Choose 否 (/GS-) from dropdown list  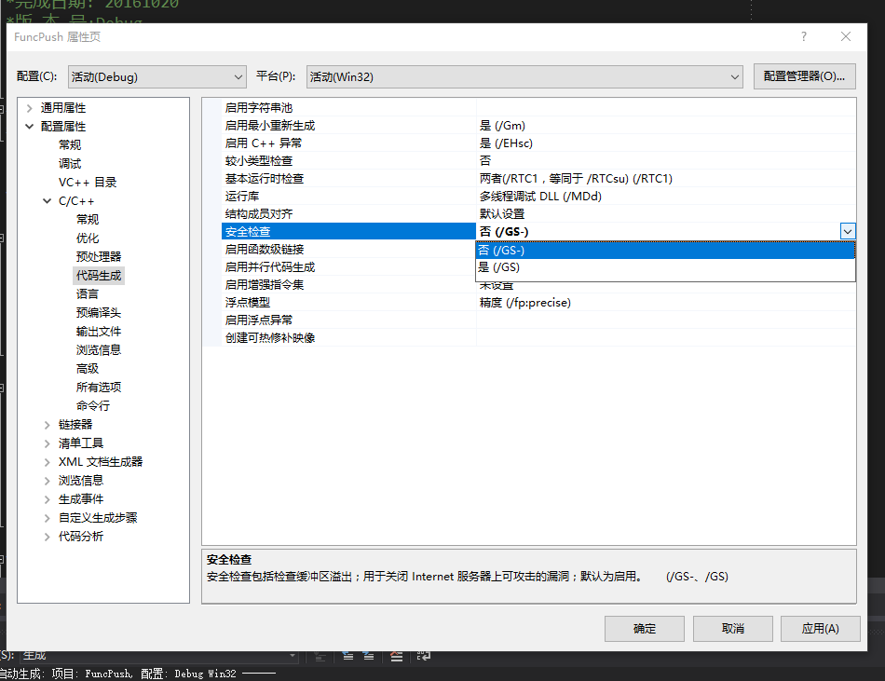tap(665, 250)
